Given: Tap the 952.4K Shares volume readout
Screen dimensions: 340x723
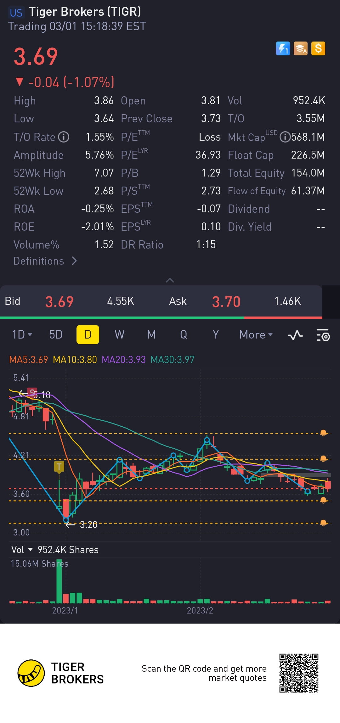Looking at the screenshot, I should point(68,550).
